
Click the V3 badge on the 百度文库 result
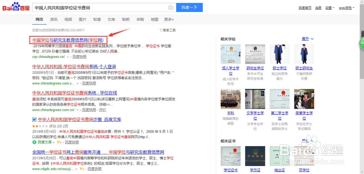[59, 142]
